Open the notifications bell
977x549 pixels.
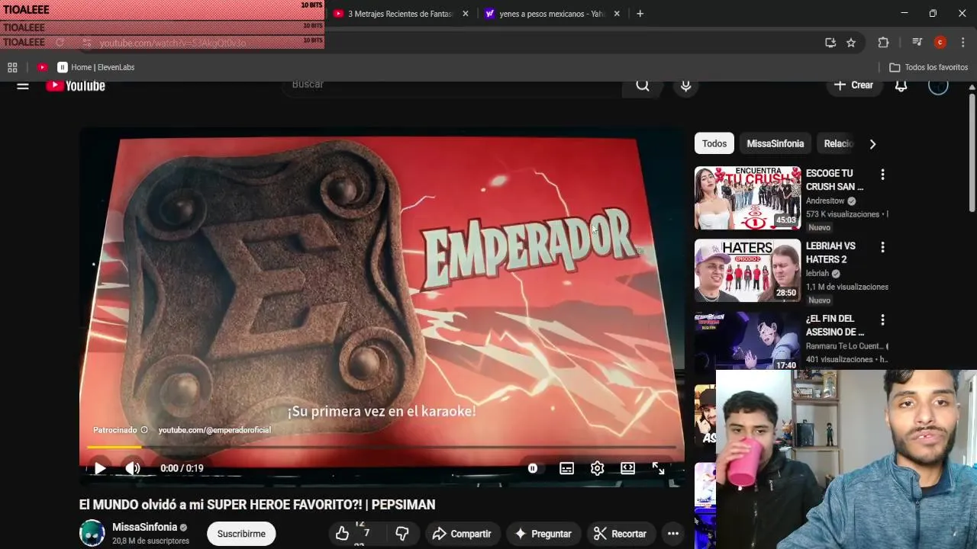(901, 85)
